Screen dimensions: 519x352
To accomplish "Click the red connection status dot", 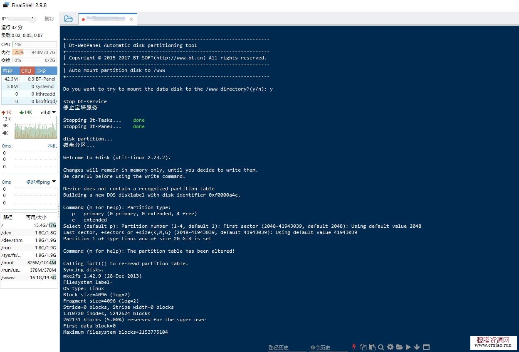I will (x=84, y=19).
